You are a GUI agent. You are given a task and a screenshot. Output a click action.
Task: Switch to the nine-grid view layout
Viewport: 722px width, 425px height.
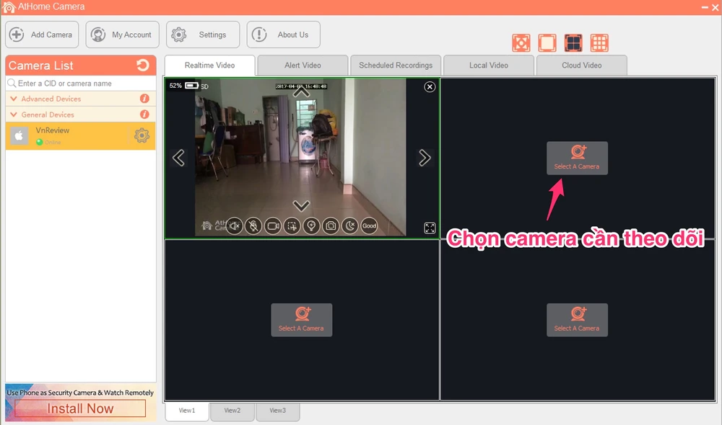pos(599,42)
